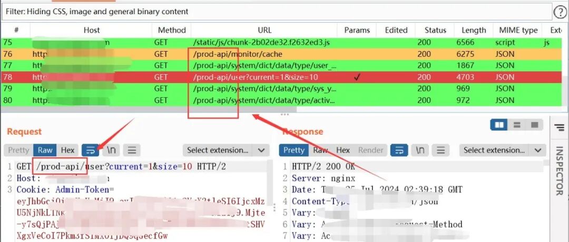Select the Hex tab in Response panel
This screenshot has width=569, height=242.
(x=343, y=150)
